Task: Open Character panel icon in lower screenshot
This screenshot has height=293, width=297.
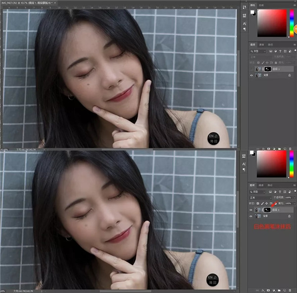Action: [244, 164]
